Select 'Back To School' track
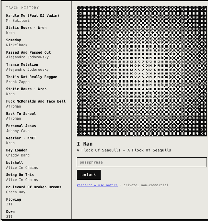 click(21, 114)
